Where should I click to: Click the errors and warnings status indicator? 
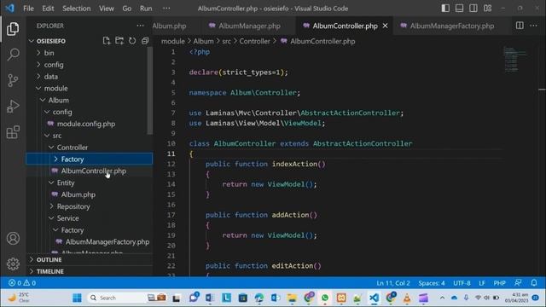coord(22,283)
